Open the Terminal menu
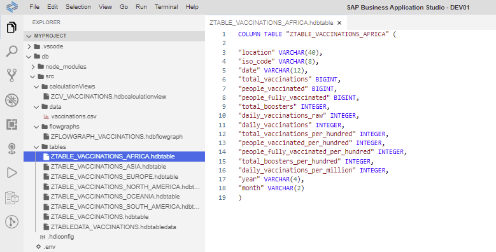Image resolution: width=496 pixels, height=252 pixels. click(x=166, y=7)
